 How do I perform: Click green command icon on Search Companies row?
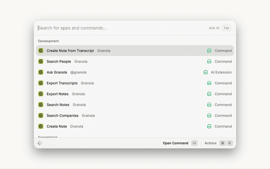(x=209, y=116)
